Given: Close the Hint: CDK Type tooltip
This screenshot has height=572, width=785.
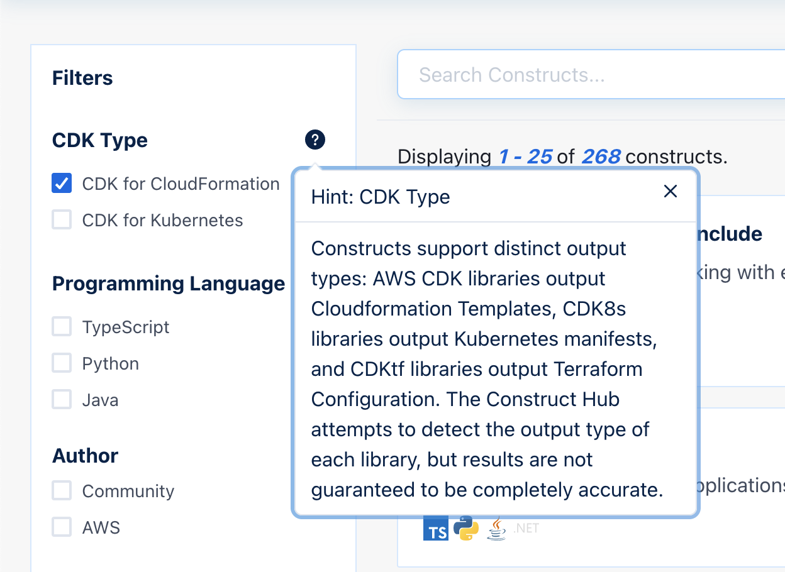Looking at the screenshot, I should click(x=670, y=191).
